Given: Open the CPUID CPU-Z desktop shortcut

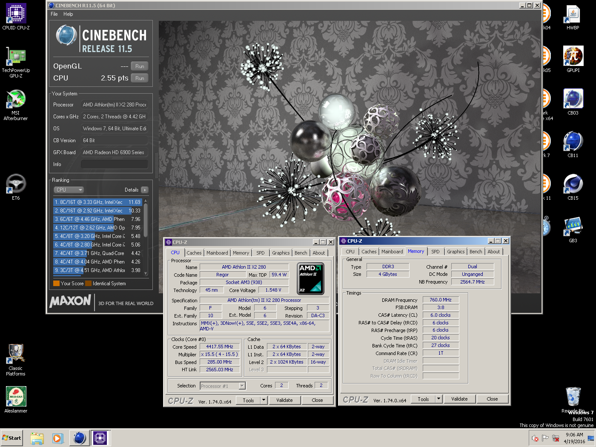Looking at the screenshot, I should 16,17.
